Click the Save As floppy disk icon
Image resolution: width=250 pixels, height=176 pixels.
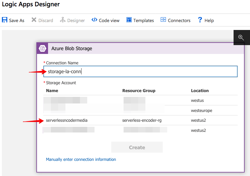coord(5,20)
